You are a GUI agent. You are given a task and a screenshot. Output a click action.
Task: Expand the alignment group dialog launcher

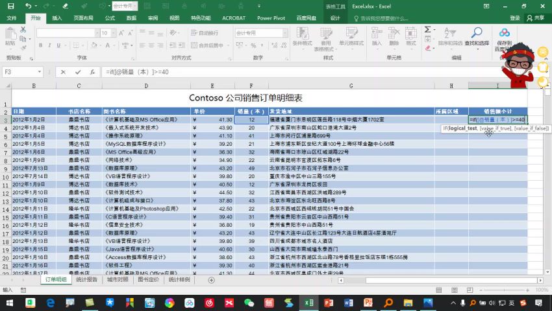229,59
